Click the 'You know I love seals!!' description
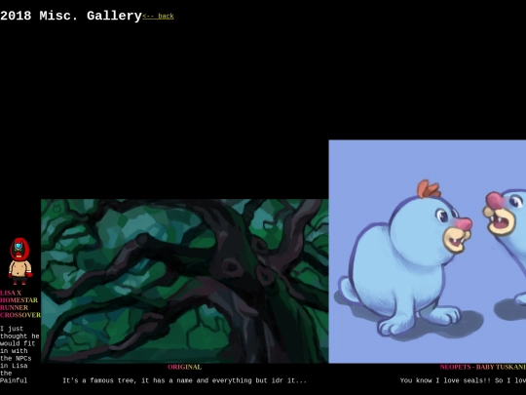 tap(463, 380)
